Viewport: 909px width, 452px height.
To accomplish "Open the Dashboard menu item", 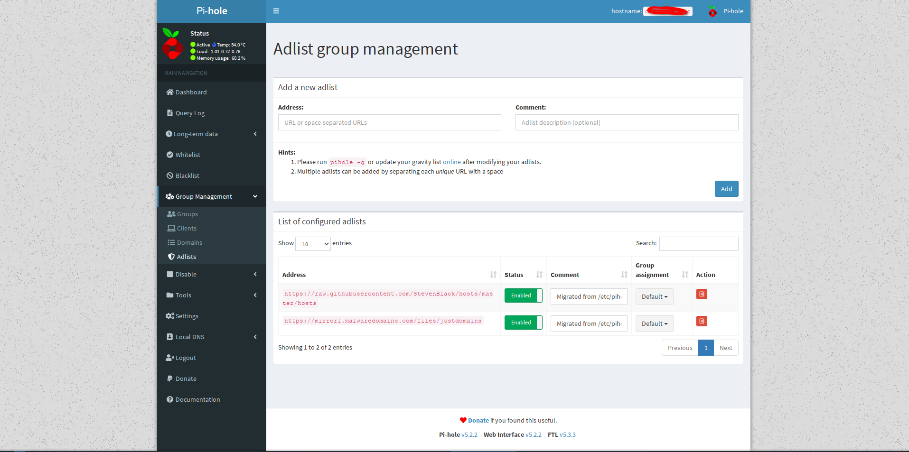I will 212,92.
